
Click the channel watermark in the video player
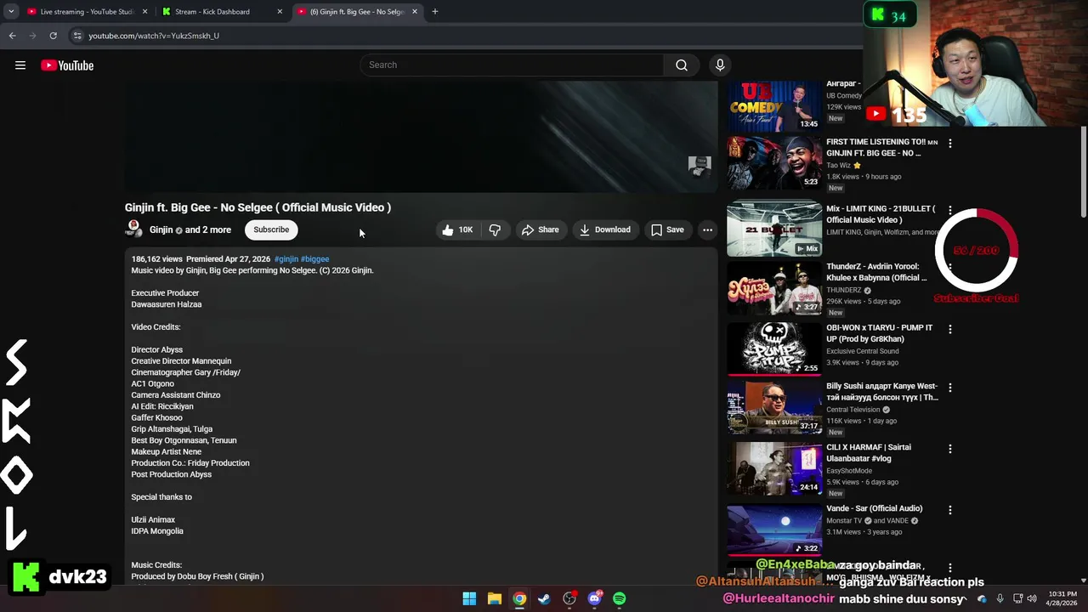click(700, 166)
